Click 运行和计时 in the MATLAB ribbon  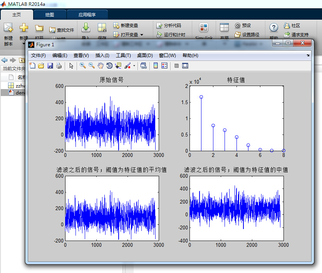[x=171, y=35]
